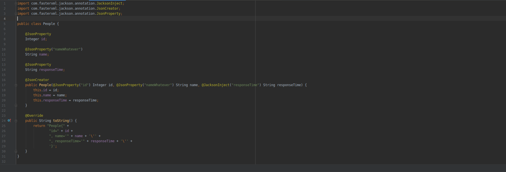Click line number 32 in the gutter
The width and height of the screenshot is (506, 172).
point(4,162)
